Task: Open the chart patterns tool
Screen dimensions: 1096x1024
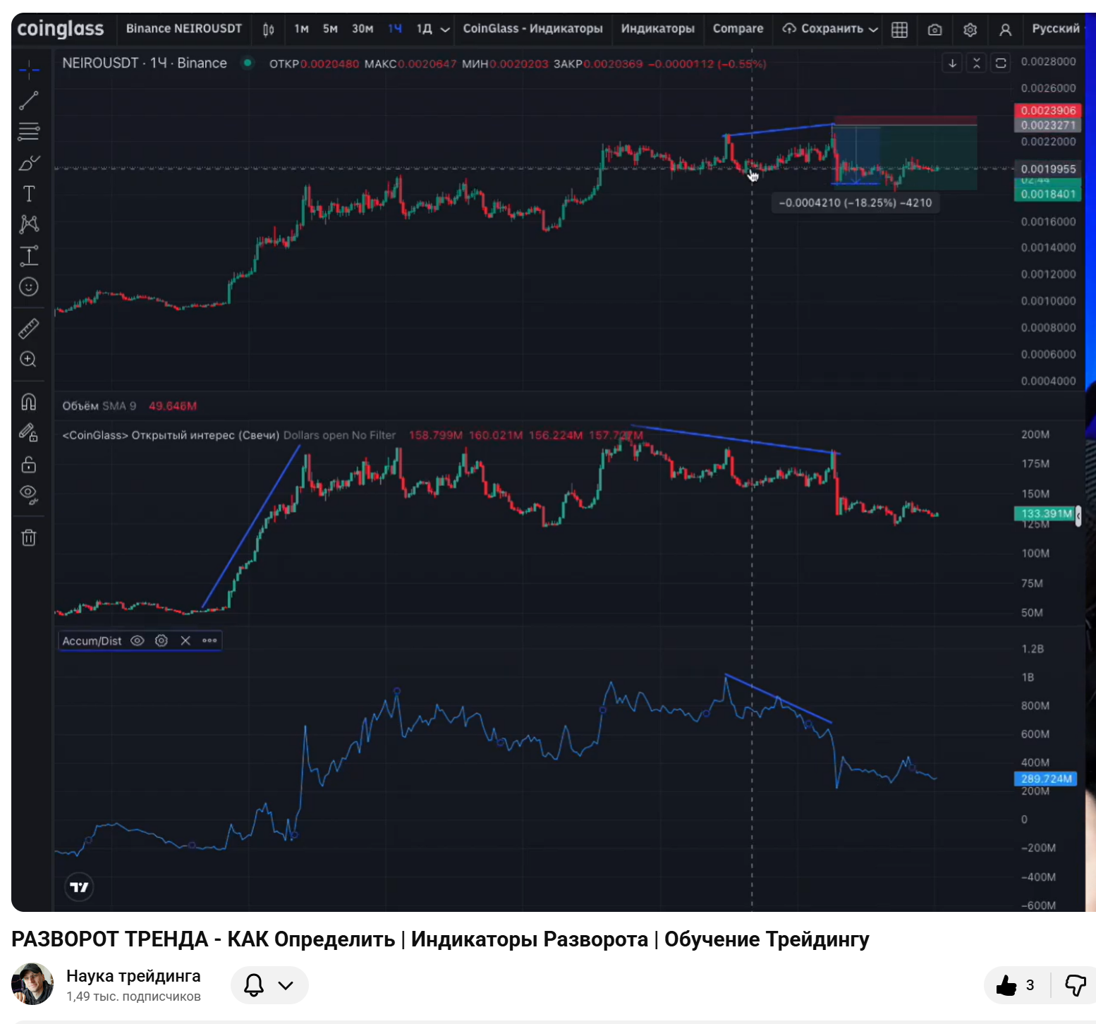Action: [29, 224]
